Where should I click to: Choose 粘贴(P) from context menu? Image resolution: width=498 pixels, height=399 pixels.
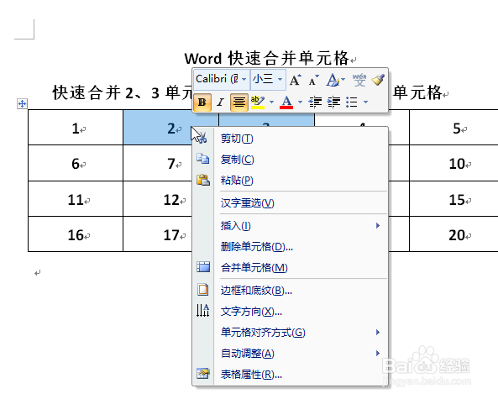290,180
